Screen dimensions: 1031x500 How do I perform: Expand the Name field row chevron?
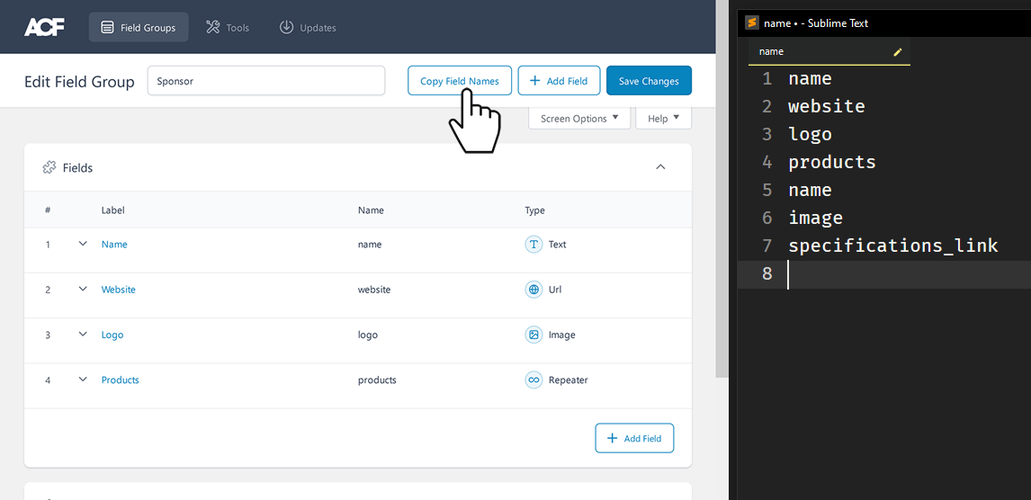(x=83, y=244)
